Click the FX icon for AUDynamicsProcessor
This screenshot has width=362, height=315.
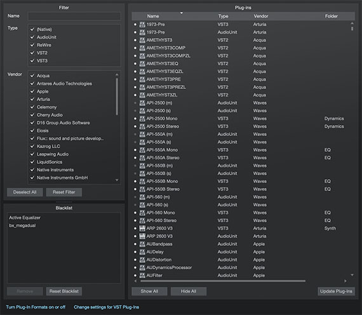(x=142, y=267)
